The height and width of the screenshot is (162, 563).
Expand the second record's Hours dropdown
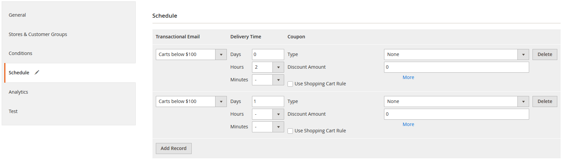point(278,114)
